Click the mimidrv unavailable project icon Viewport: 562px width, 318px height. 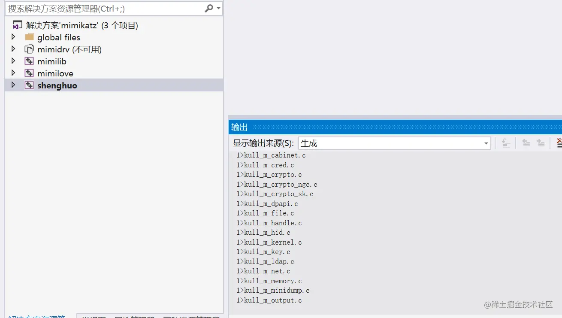coord(29,49)
